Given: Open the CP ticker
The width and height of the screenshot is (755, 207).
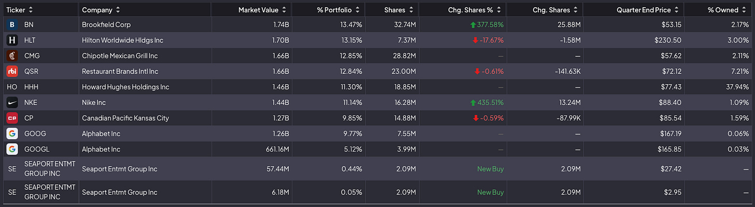Looking at the screenshot, I should pos(29,117).
